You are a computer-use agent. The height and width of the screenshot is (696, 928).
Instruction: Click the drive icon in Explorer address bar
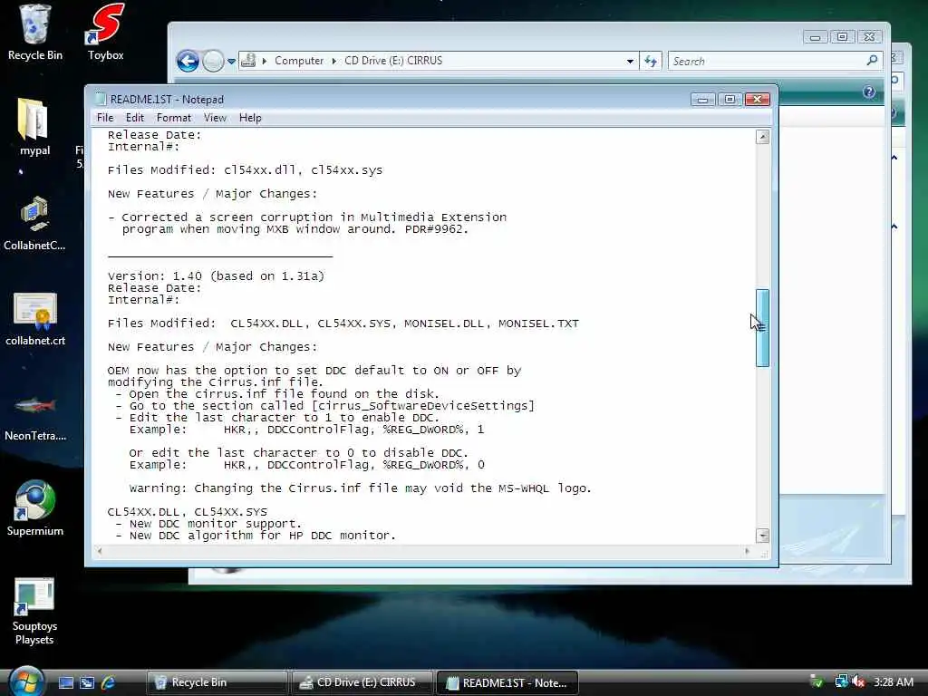coord(248,61)
